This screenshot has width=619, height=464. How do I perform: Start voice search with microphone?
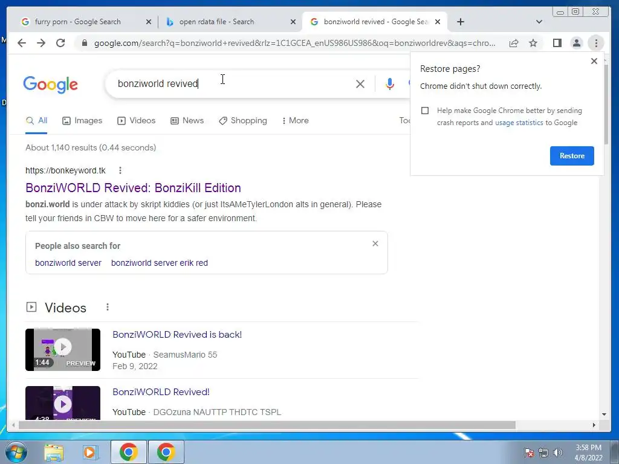390,83
